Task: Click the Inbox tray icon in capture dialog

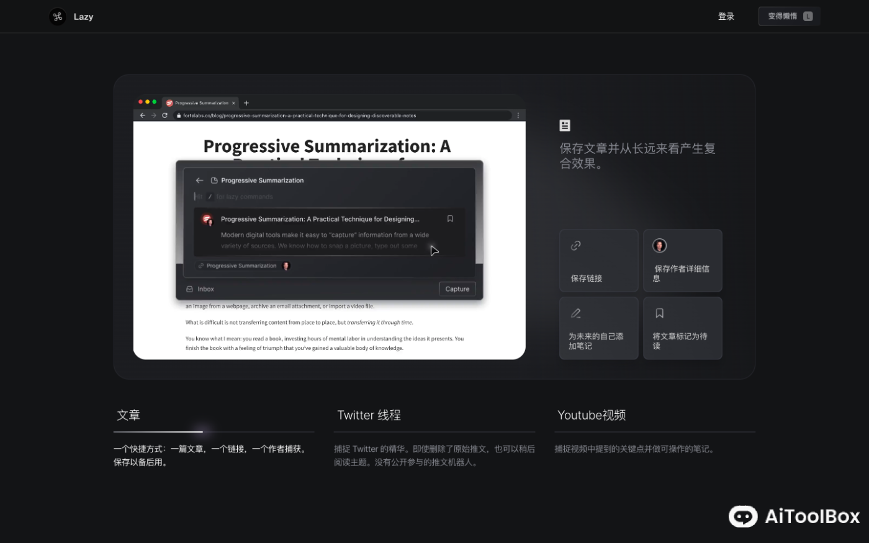Action: point(191,289)
